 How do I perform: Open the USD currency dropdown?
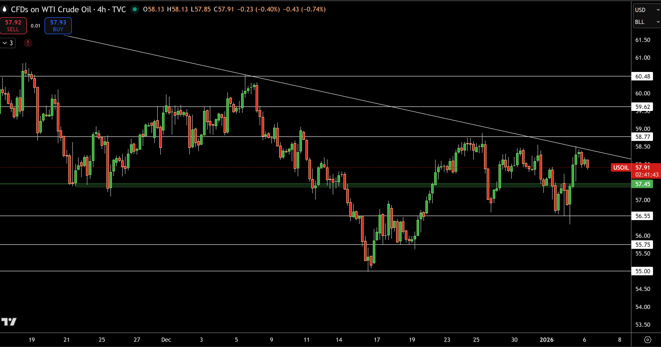point(647,10)
